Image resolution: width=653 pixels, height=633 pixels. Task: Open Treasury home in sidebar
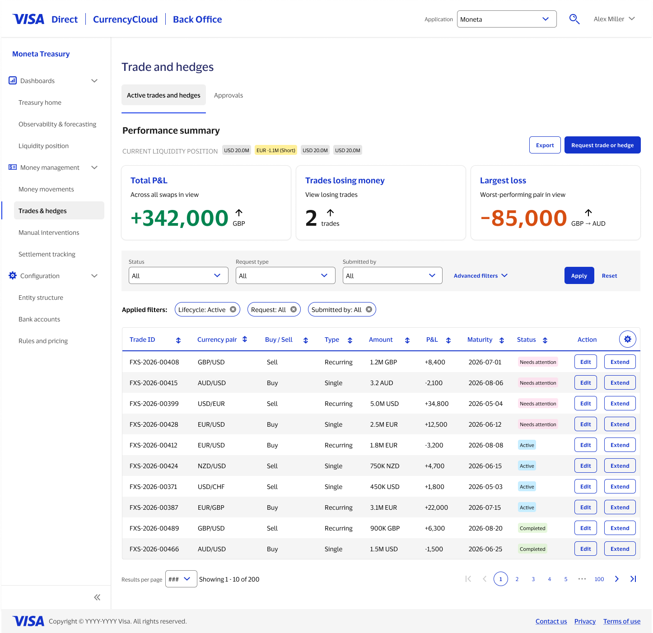click(x=40, y=102)
